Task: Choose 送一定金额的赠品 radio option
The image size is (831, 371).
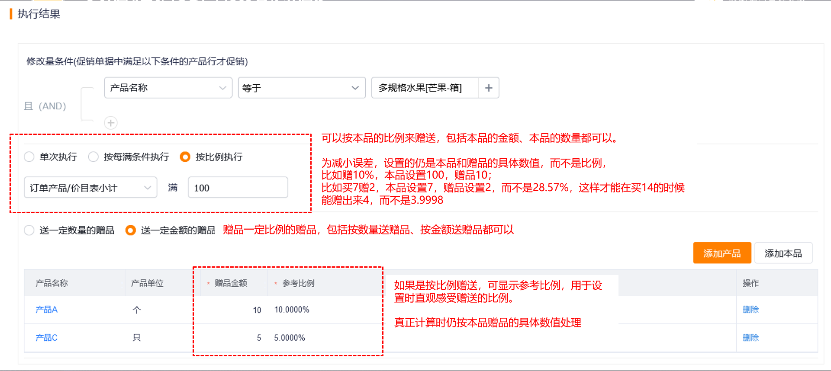Action: tap(130, 230)
